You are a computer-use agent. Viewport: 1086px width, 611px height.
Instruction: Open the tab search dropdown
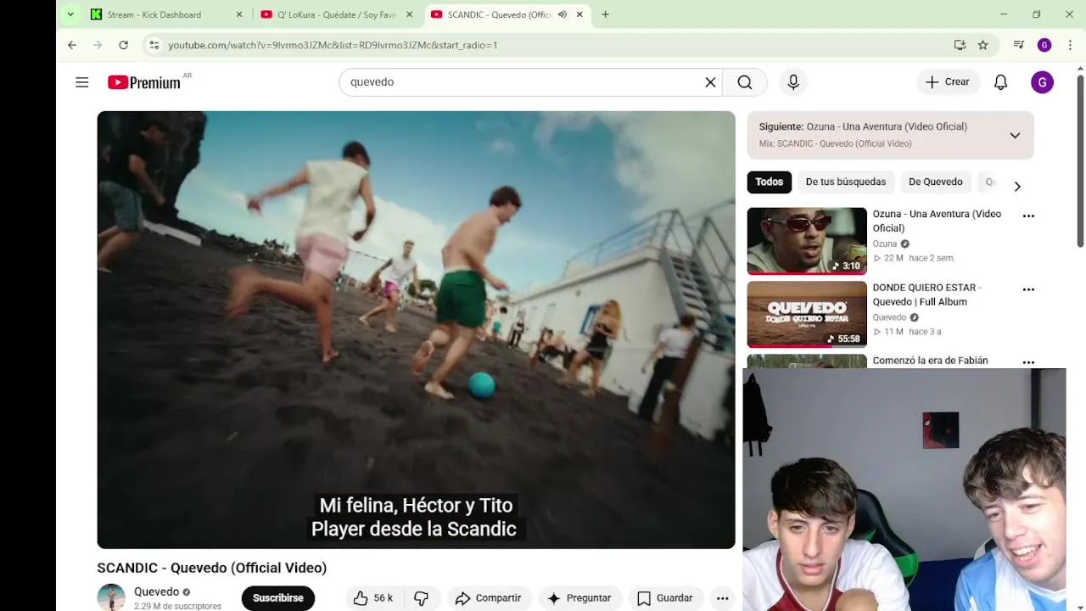pos(70,14)
